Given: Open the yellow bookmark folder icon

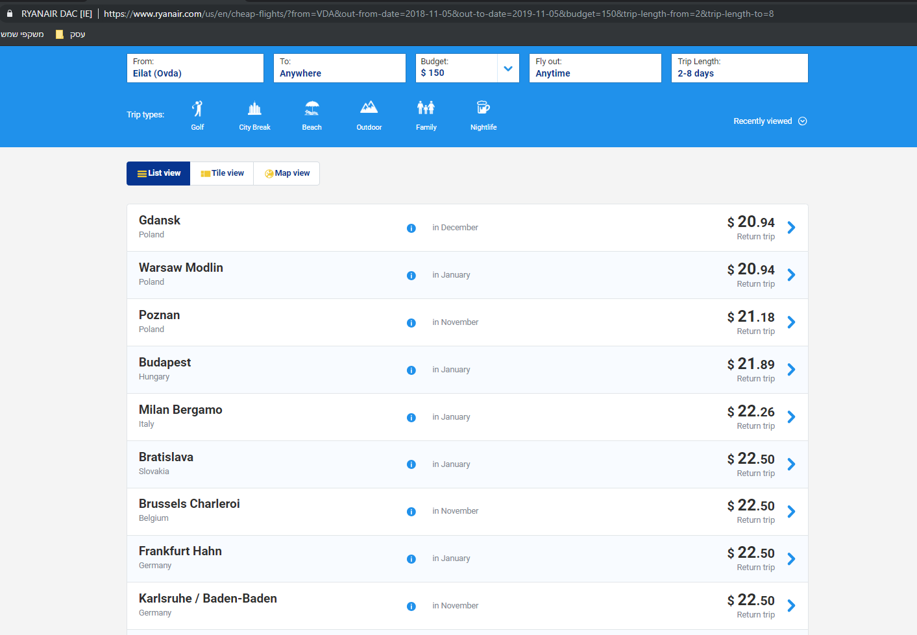Looking at the screenshot, I should pos(60,34).
